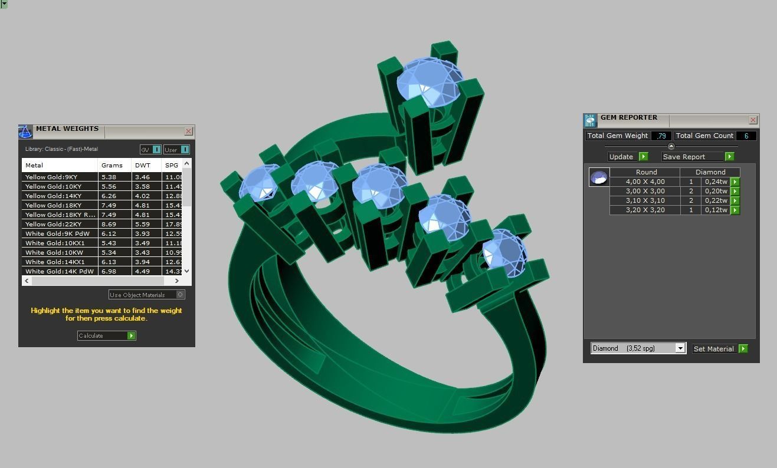
Task: Click the metal list right scroll arrow
Action: 177,281
